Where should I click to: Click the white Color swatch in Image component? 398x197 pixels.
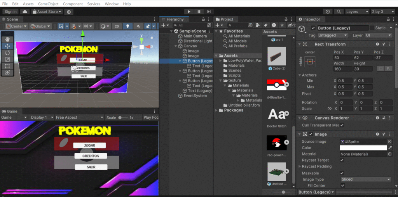pyautogui.click(x=363, y=148)
